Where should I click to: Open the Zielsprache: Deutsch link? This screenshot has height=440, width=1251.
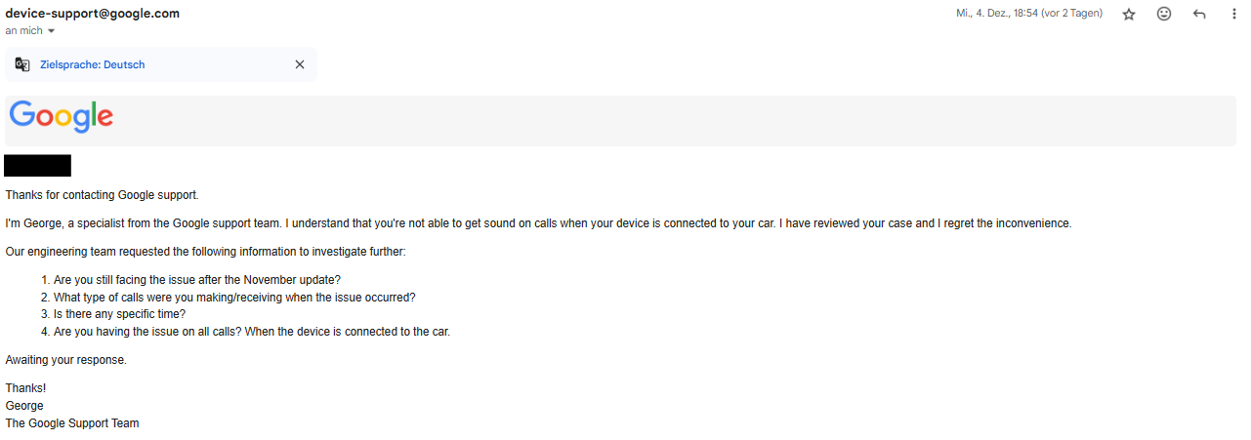coord(93,64)
